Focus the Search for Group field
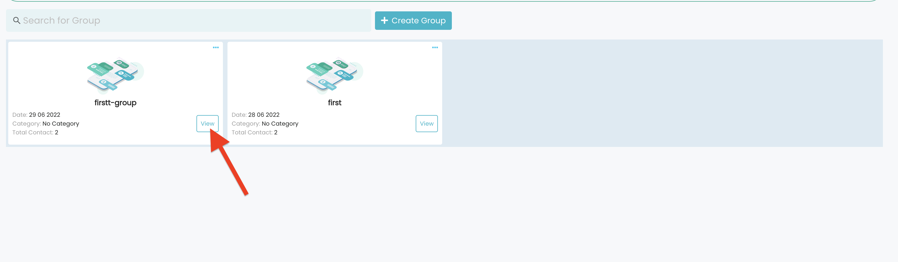 click(188, 20)
